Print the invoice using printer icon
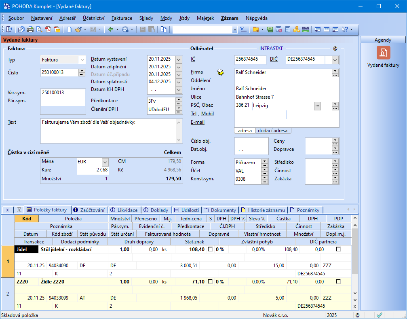Image resolution: width=407 pixels, height=319 pixels. click(30, 30)
